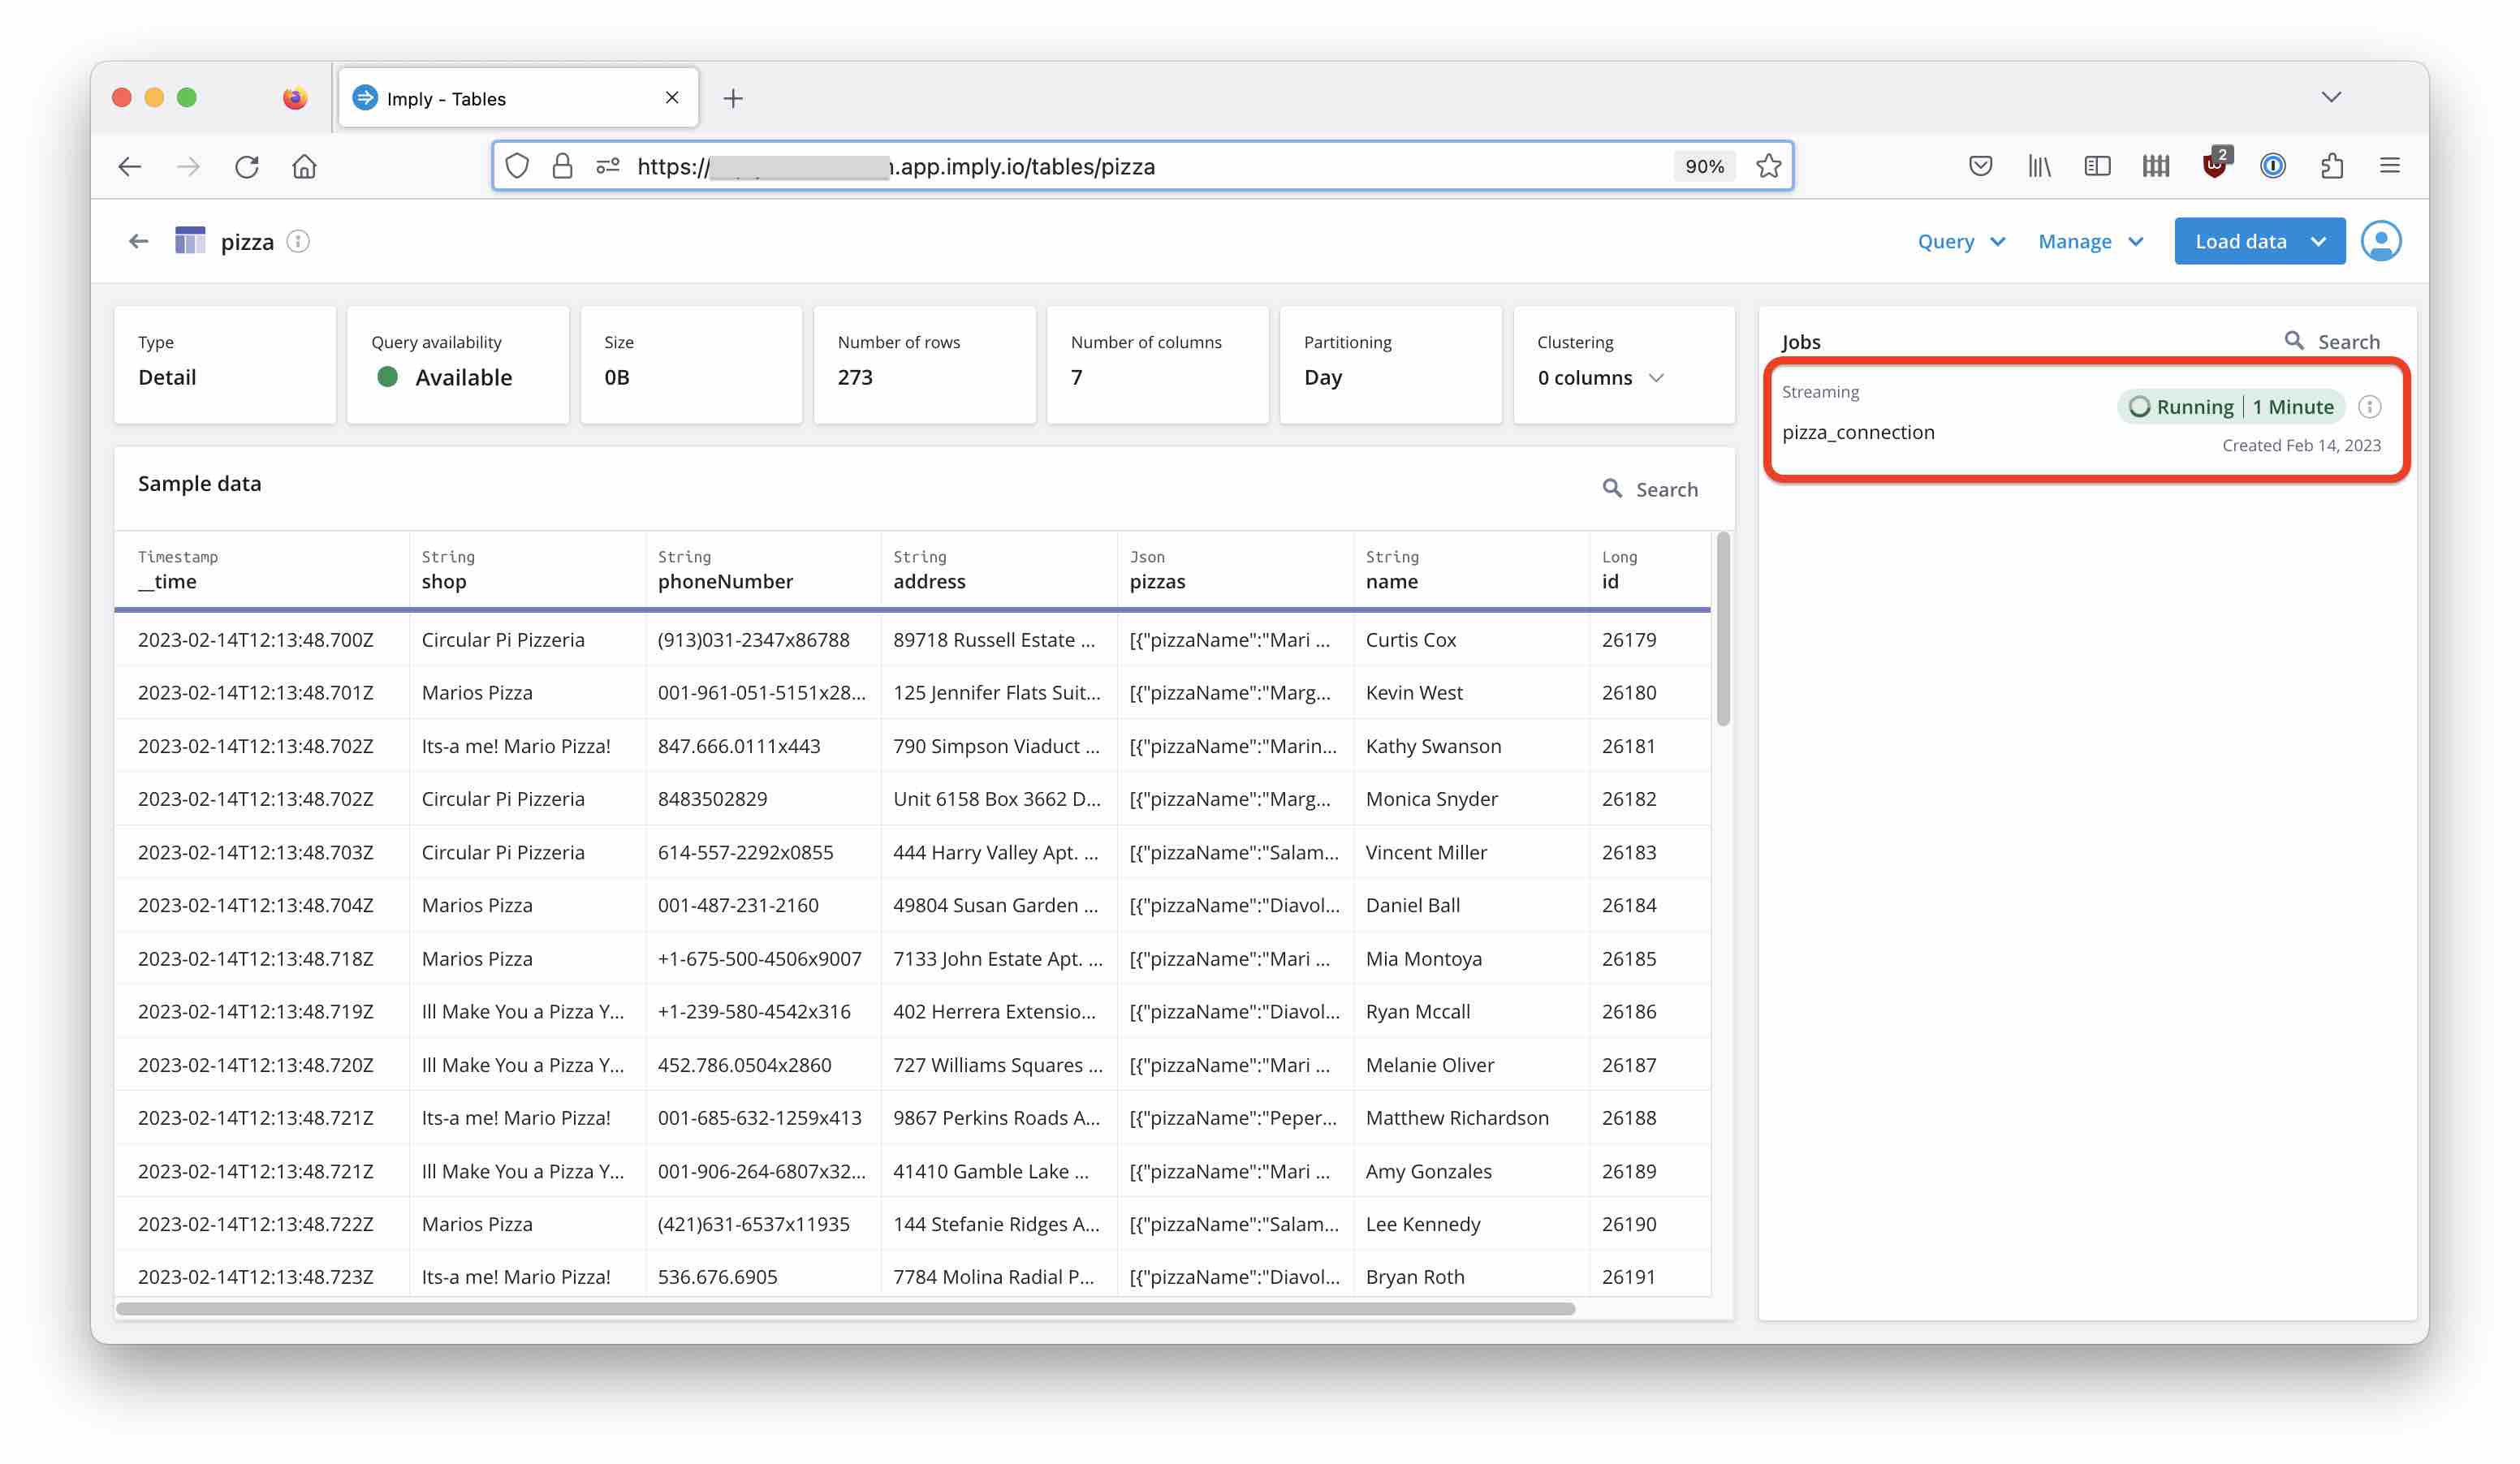Screen dimensions: 2520x1464
Task: Open the Manage dropdown menu
Action: pos(2090,242)
